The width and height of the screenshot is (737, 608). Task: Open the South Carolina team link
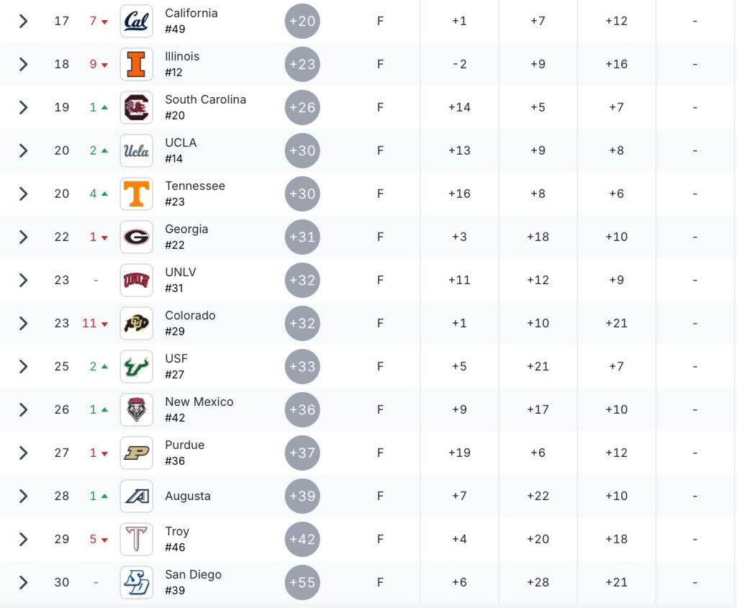[205, 99]
